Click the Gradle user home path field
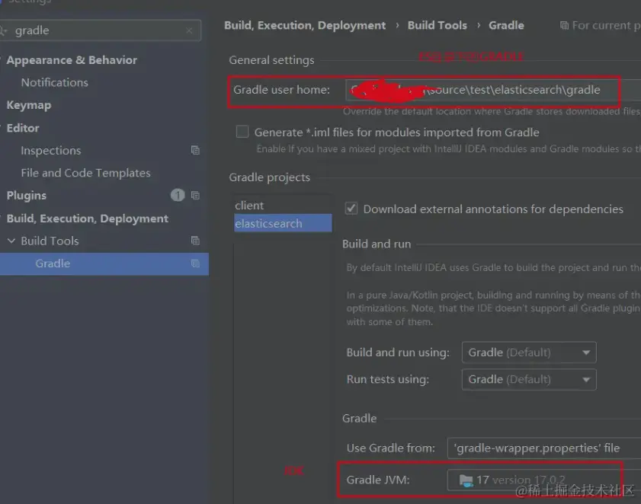 [493, 90]
